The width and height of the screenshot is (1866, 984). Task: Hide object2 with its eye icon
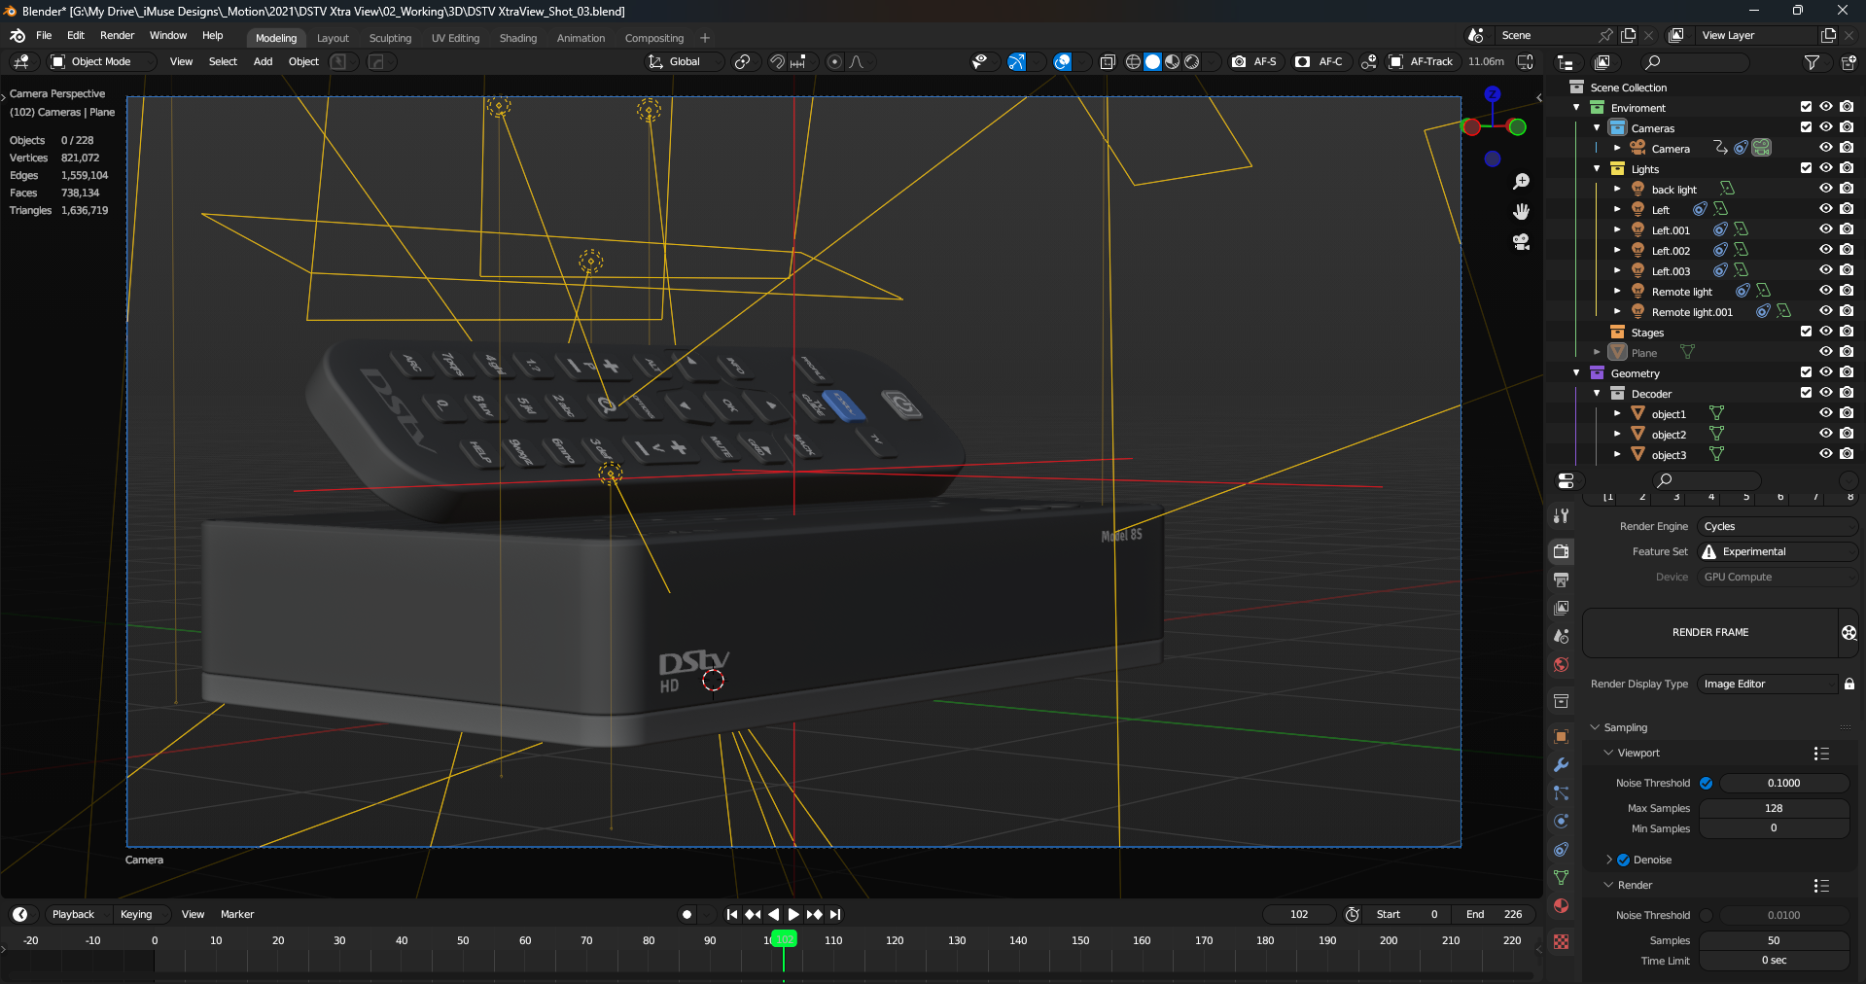tap(1826, 434)
